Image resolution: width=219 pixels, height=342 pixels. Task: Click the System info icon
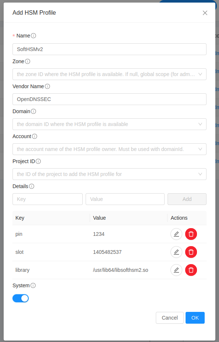pos(32,285)
